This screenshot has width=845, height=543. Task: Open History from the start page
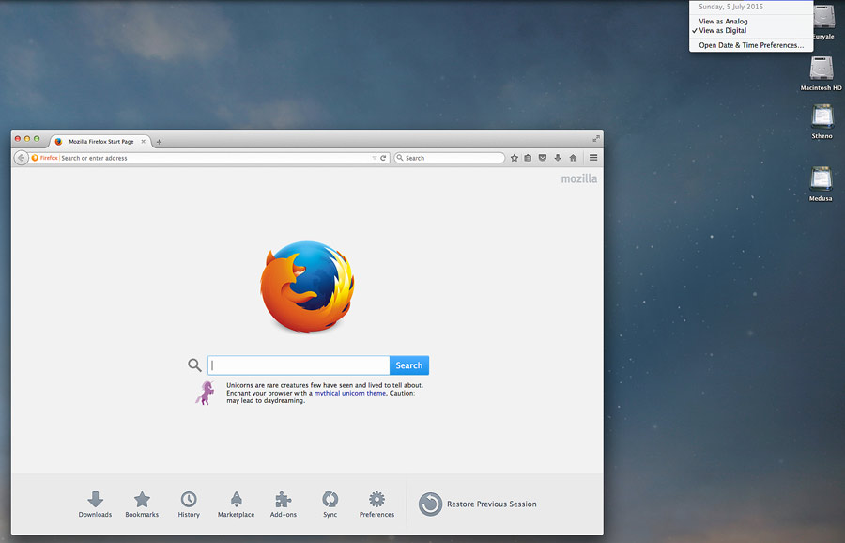point(189,504)
